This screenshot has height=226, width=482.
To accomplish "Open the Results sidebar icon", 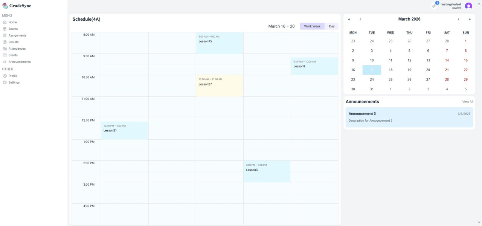I will 5,42.
